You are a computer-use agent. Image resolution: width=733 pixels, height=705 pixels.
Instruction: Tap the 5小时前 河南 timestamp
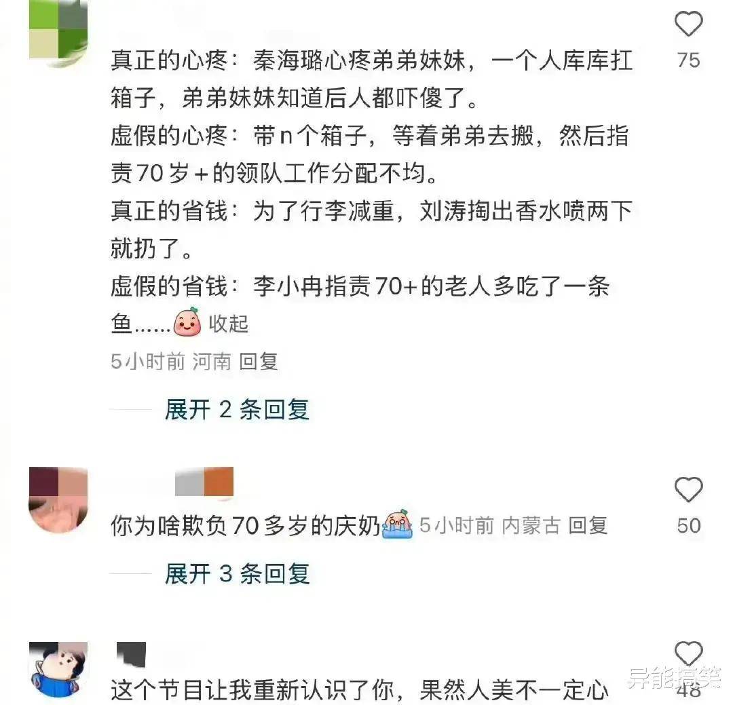(171, 362)
